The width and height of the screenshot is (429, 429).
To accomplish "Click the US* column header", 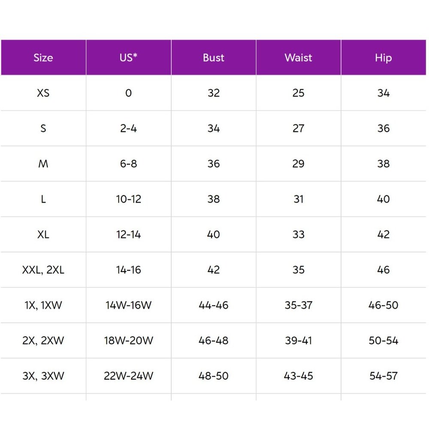I will pyautogui.click(x=128, y=58).
